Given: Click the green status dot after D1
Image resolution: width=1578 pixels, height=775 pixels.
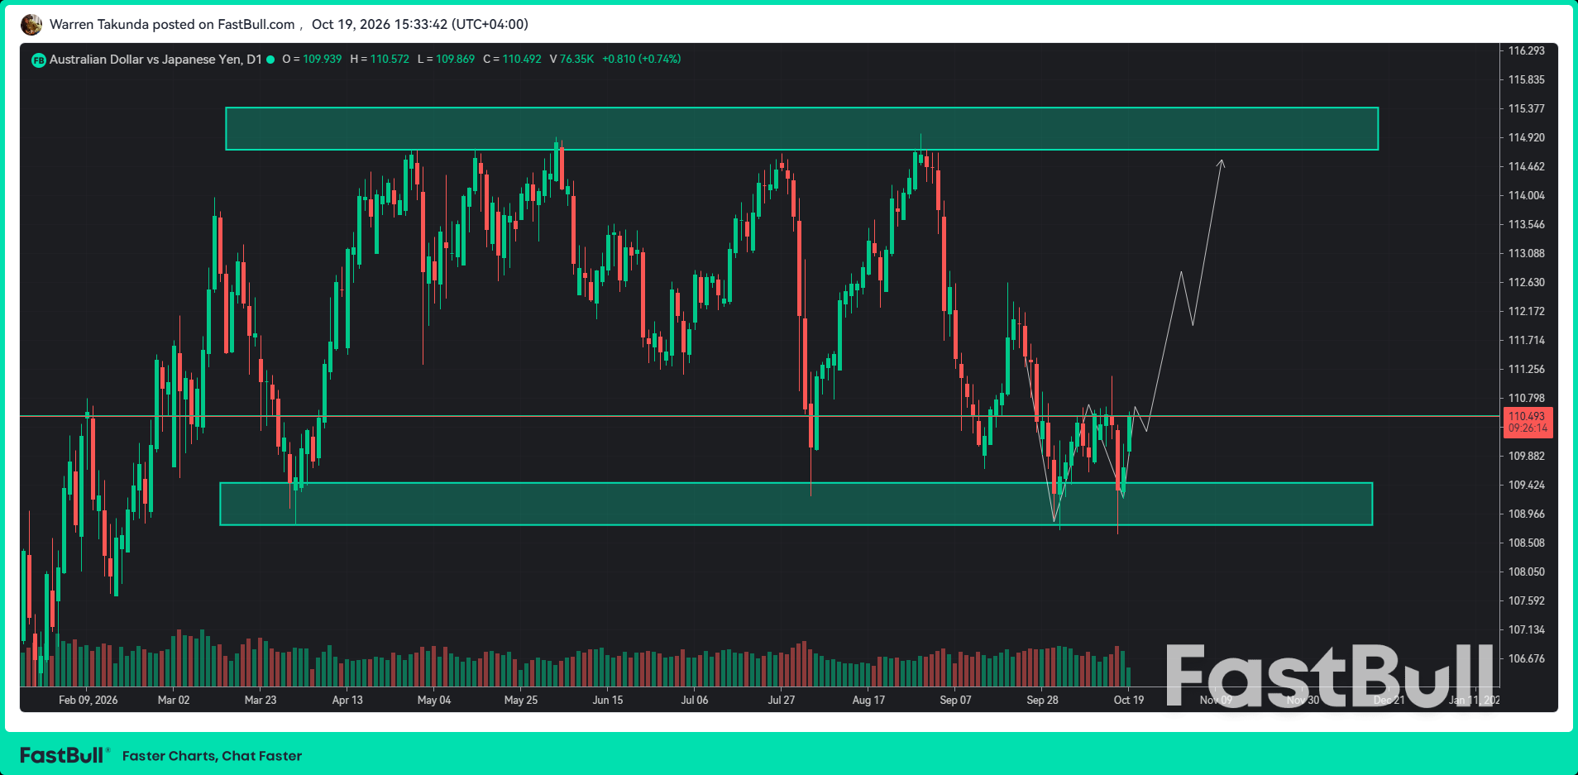Looking at the screenshot, I should [x=270, y=60].
